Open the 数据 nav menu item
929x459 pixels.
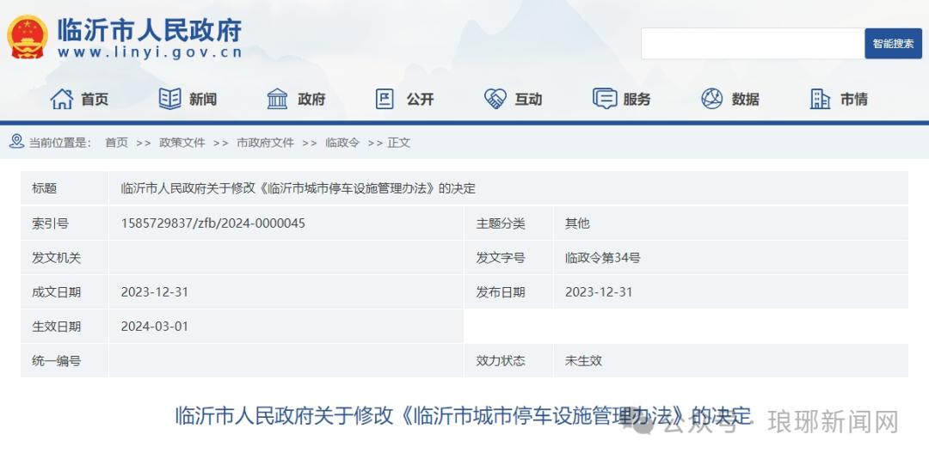pos(745,100)
